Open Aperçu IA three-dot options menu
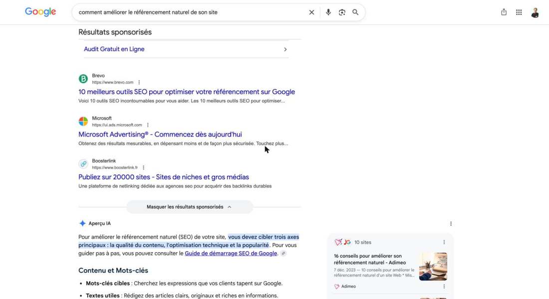The image size is (549, 299). pos(451,223)
